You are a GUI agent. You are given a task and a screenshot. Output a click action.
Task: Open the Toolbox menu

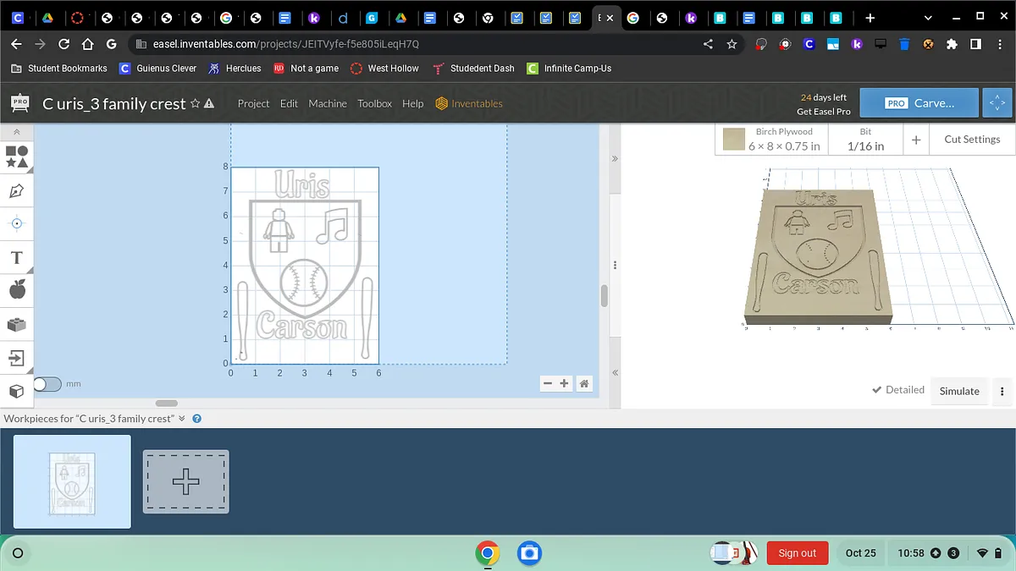374,103
